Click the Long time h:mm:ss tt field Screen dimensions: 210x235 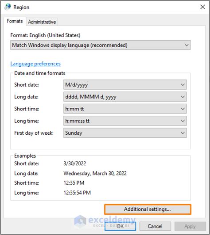[125, 121]
